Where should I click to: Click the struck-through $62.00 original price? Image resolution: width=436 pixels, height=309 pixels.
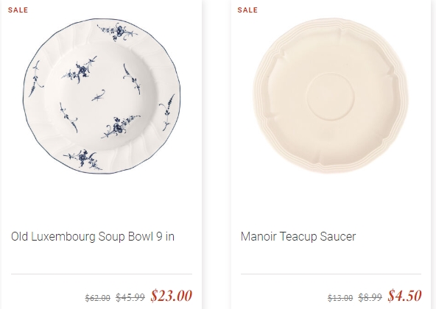click(98, 298)
